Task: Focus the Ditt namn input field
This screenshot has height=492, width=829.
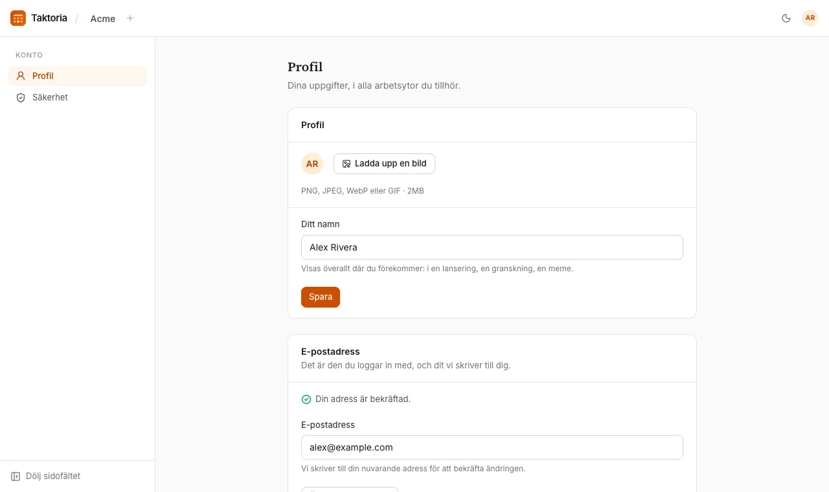Action: 492,247
